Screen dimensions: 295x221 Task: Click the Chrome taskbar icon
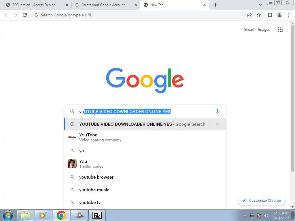61,215
